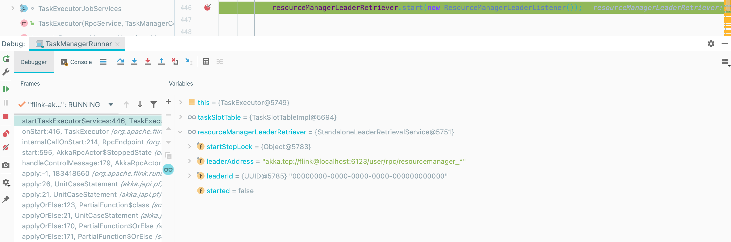
Task: Go to previous frame with up arrow
Action: pos(126,104)
